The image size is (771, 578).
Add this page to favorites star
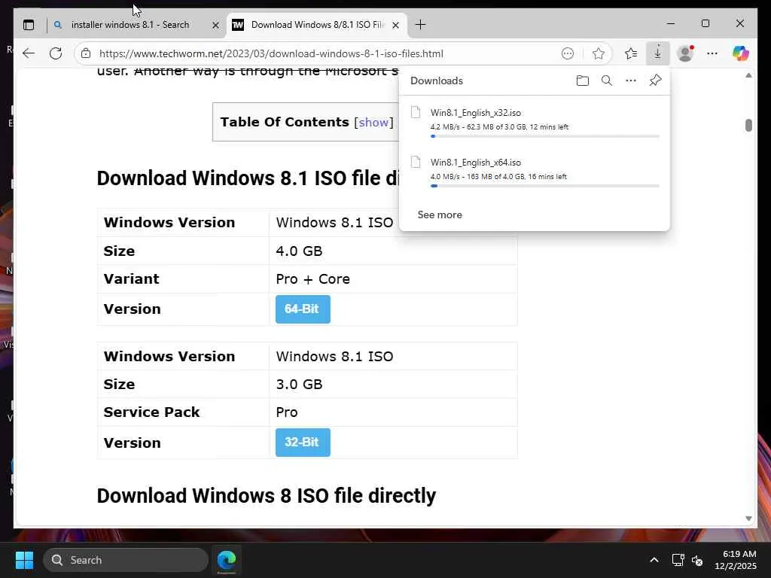[x=598, y=53]
